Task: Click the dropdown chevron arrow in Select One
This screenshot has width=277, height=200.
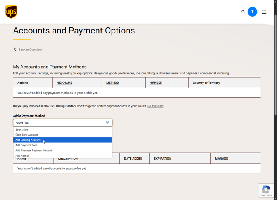Action: click(107, 123)
